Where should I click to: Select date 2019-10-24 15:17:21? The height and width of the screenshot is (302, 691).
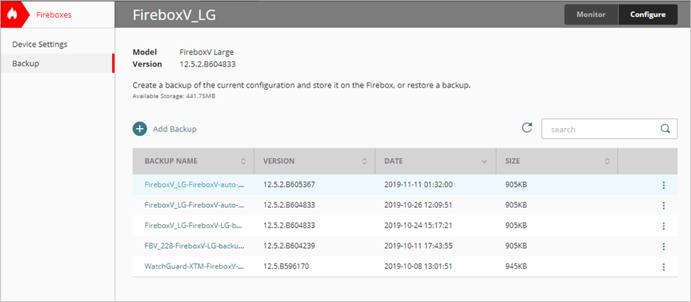click(x=418, y=225)
